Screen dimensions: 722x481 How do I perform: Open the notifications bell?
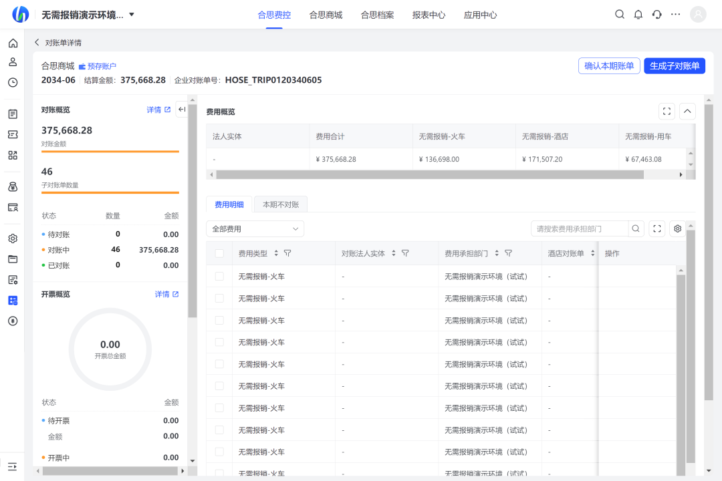point(638,14)
